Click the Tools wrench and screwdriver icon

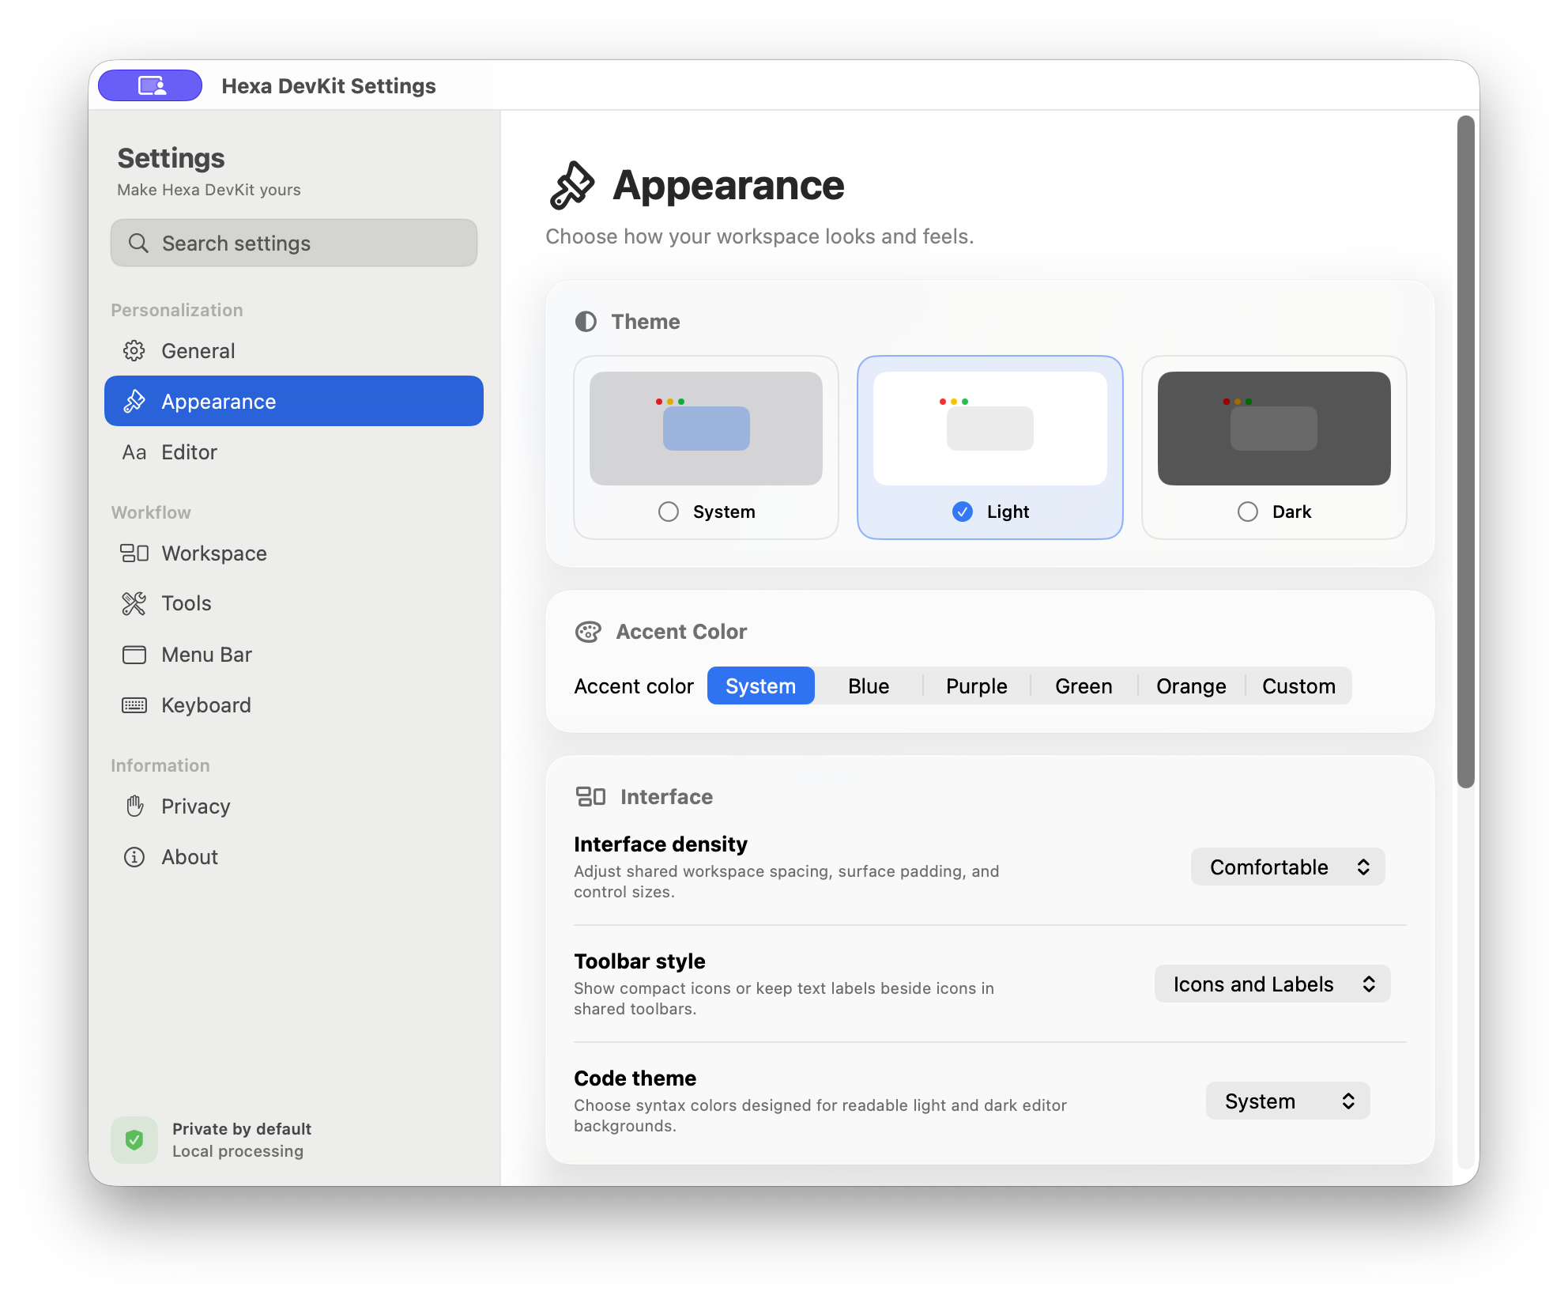click(134, 604)
